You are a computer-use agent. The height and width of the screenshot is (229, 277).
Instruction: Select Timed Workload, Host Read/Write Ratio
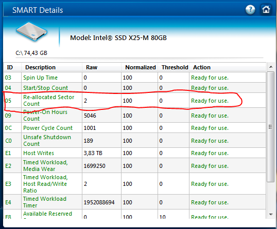click(x=45, y=184)
